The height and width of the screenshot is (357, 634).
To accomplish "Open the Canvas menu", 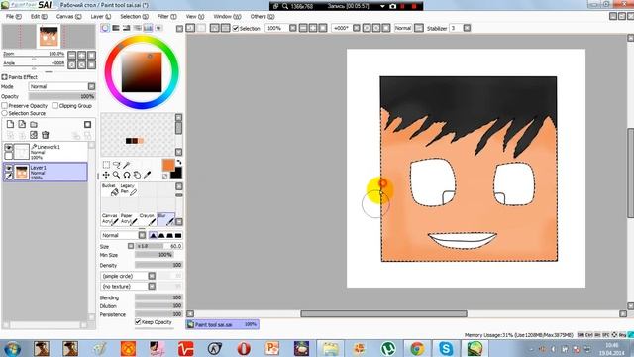I will pyautogui.click(x=68, y=16).
